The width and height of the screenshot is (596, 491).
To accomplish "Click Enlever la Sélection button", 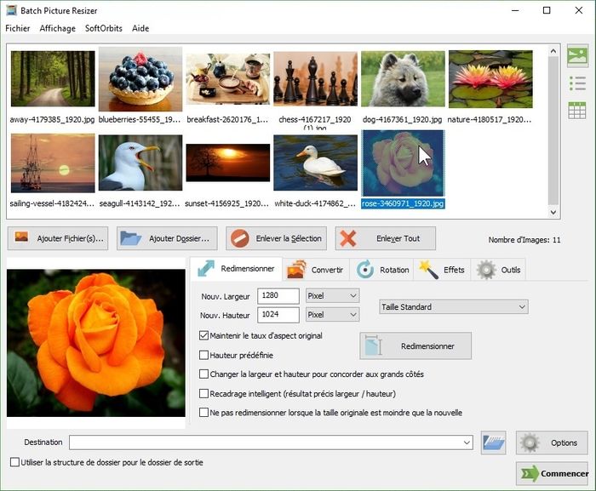I will tap(278, 238).
